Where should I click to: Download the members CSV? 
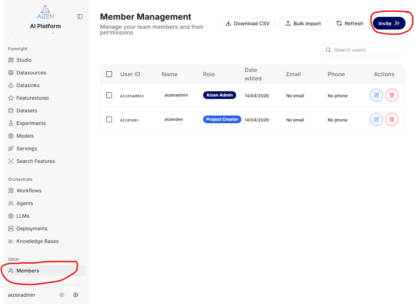click(247, 24)
